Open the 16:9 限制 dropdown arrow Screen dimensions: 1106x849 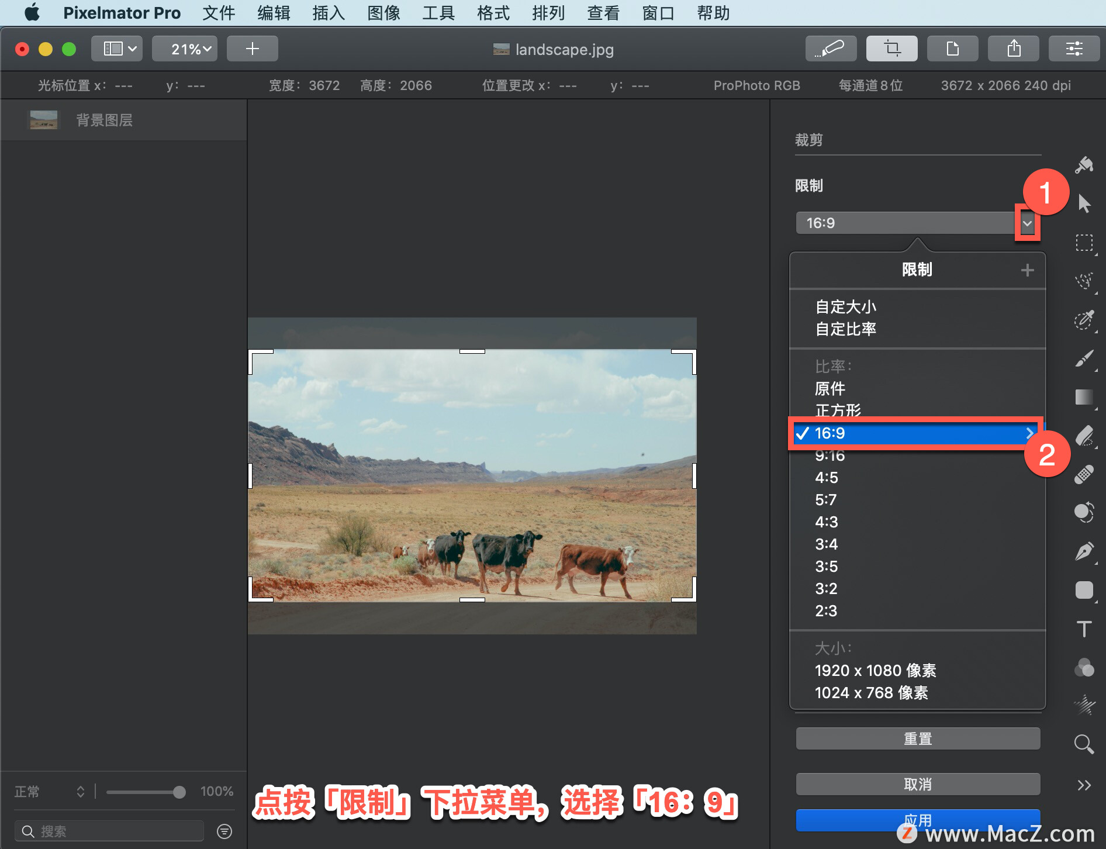coord(1027,223)
